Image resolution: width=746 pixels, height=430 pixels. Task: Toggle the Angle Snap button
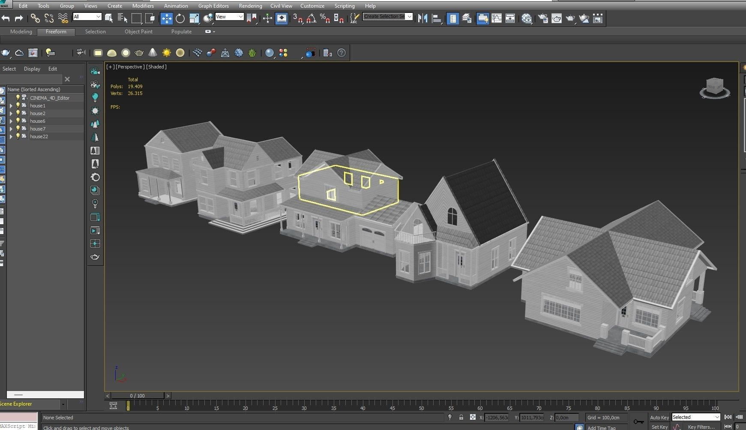click(x=312, y=18)
